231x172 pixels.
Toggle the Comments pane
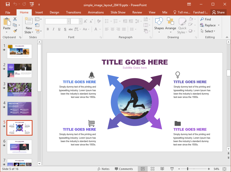click(x=124, y=169)
